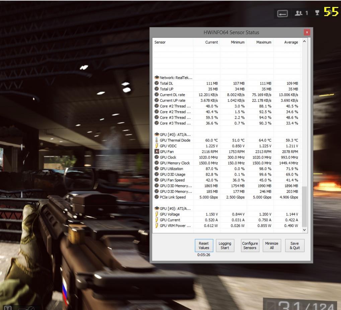
Task: Click the GPU D3D Usage sensor icon
Action: tap(156, 174)
